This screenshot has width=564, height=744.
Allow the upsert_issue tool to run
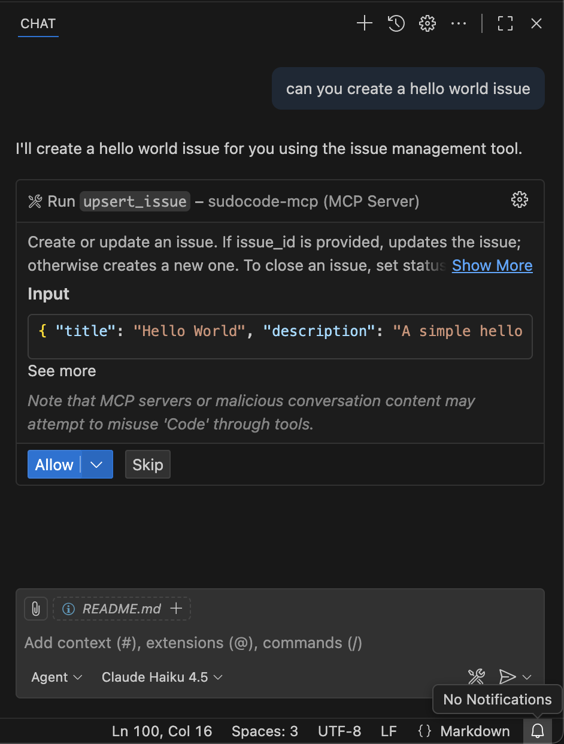coord(54,464)
